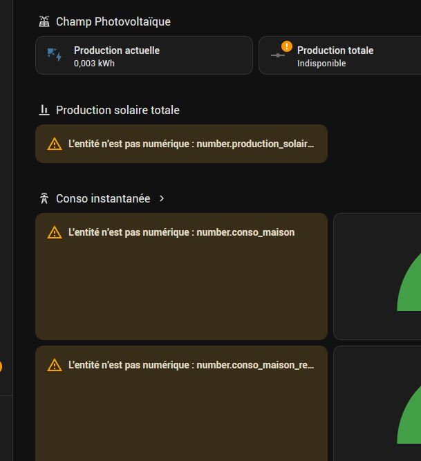Open the Production actuelle 0,003 kWh tile

[x=144, y=55]
